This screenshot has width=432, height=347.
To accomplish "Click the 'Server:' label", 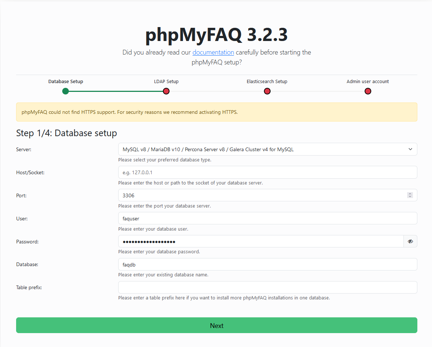I will coord(24,150).
